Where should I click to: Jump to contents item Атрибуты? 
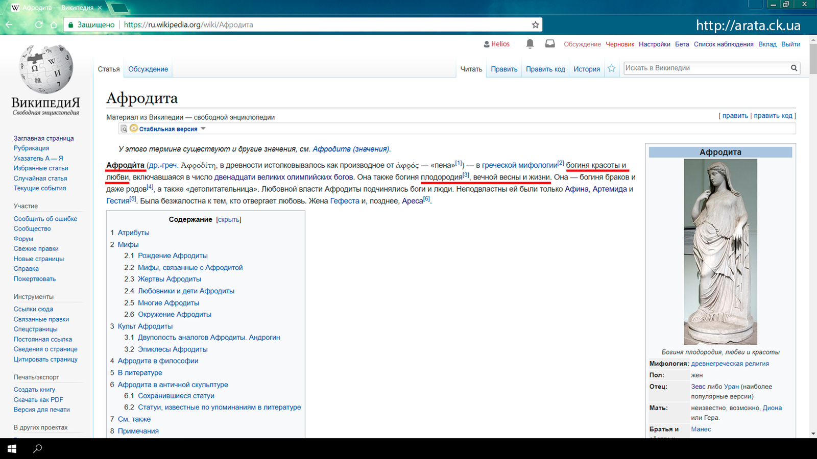click(134, 233)
